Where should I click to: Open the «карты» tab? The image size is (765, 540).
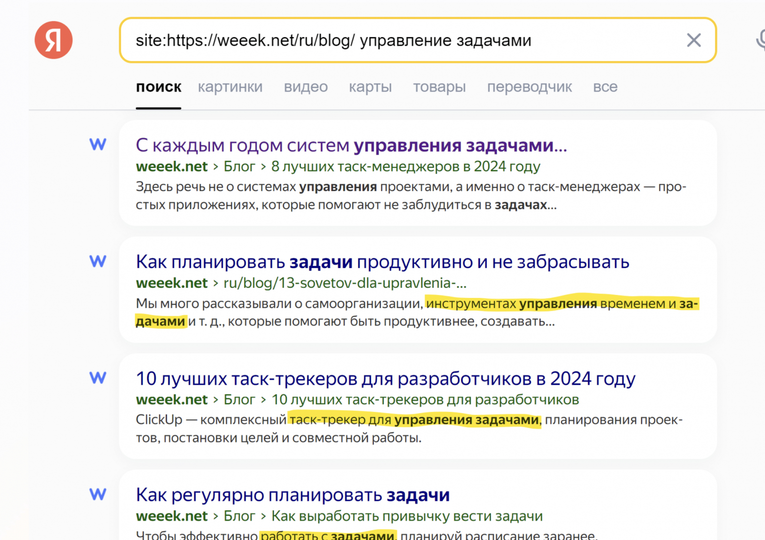click(370, 87)
